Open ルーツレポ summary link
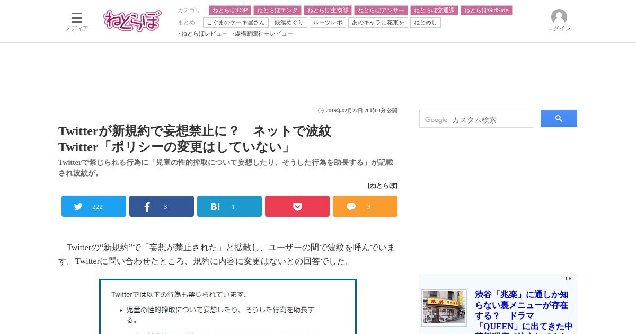636x334 pixels. click(x=328, y=22)
